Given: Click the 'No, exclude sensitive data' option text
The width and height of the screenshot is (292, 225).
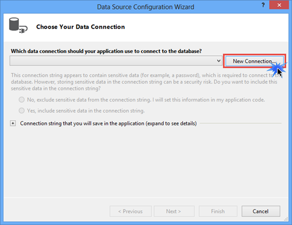Looking at the screenshot, I should pos(146,100).
